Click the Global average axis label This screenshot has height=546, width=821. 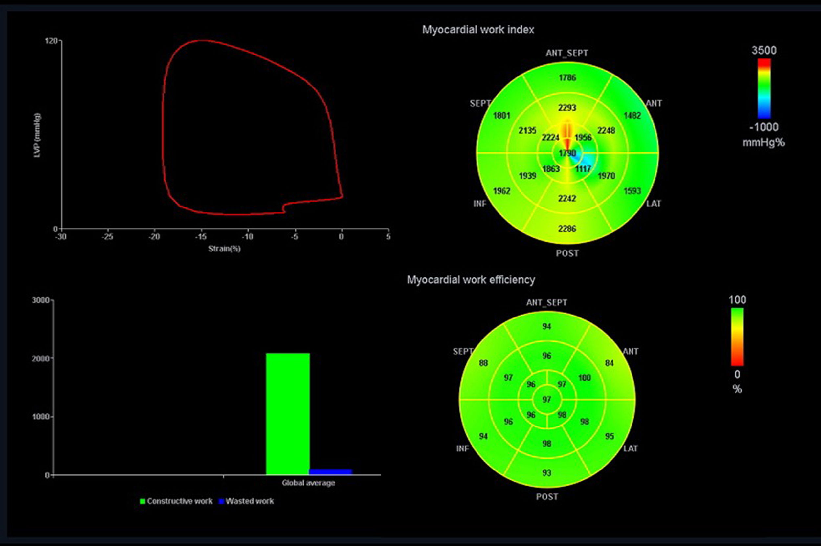[x=308, y=483]
